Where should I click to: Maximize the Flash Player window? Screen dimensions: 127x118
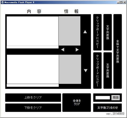121,2
